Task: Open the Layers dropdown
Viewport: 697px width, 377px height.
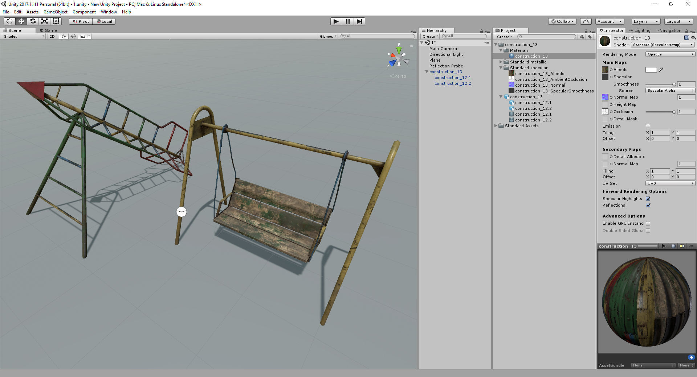Action: point(645,21)
